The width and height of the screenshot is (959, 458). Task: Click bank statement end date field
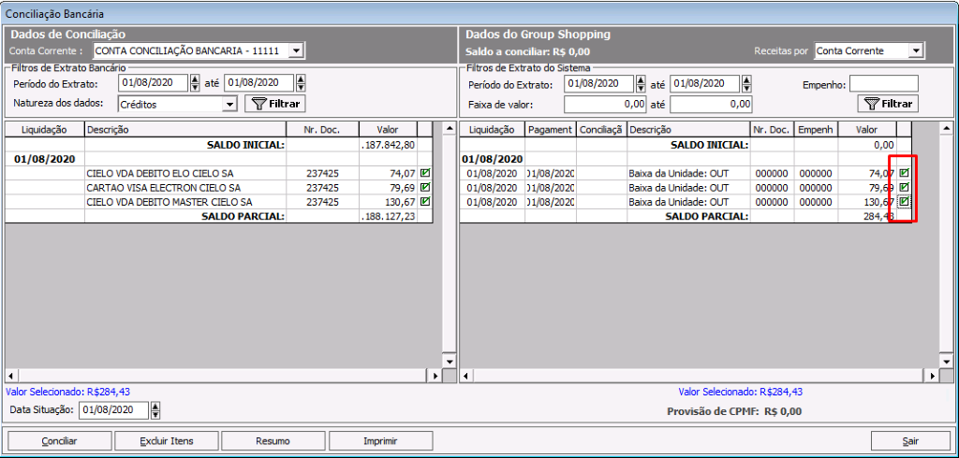click(259, 82)
